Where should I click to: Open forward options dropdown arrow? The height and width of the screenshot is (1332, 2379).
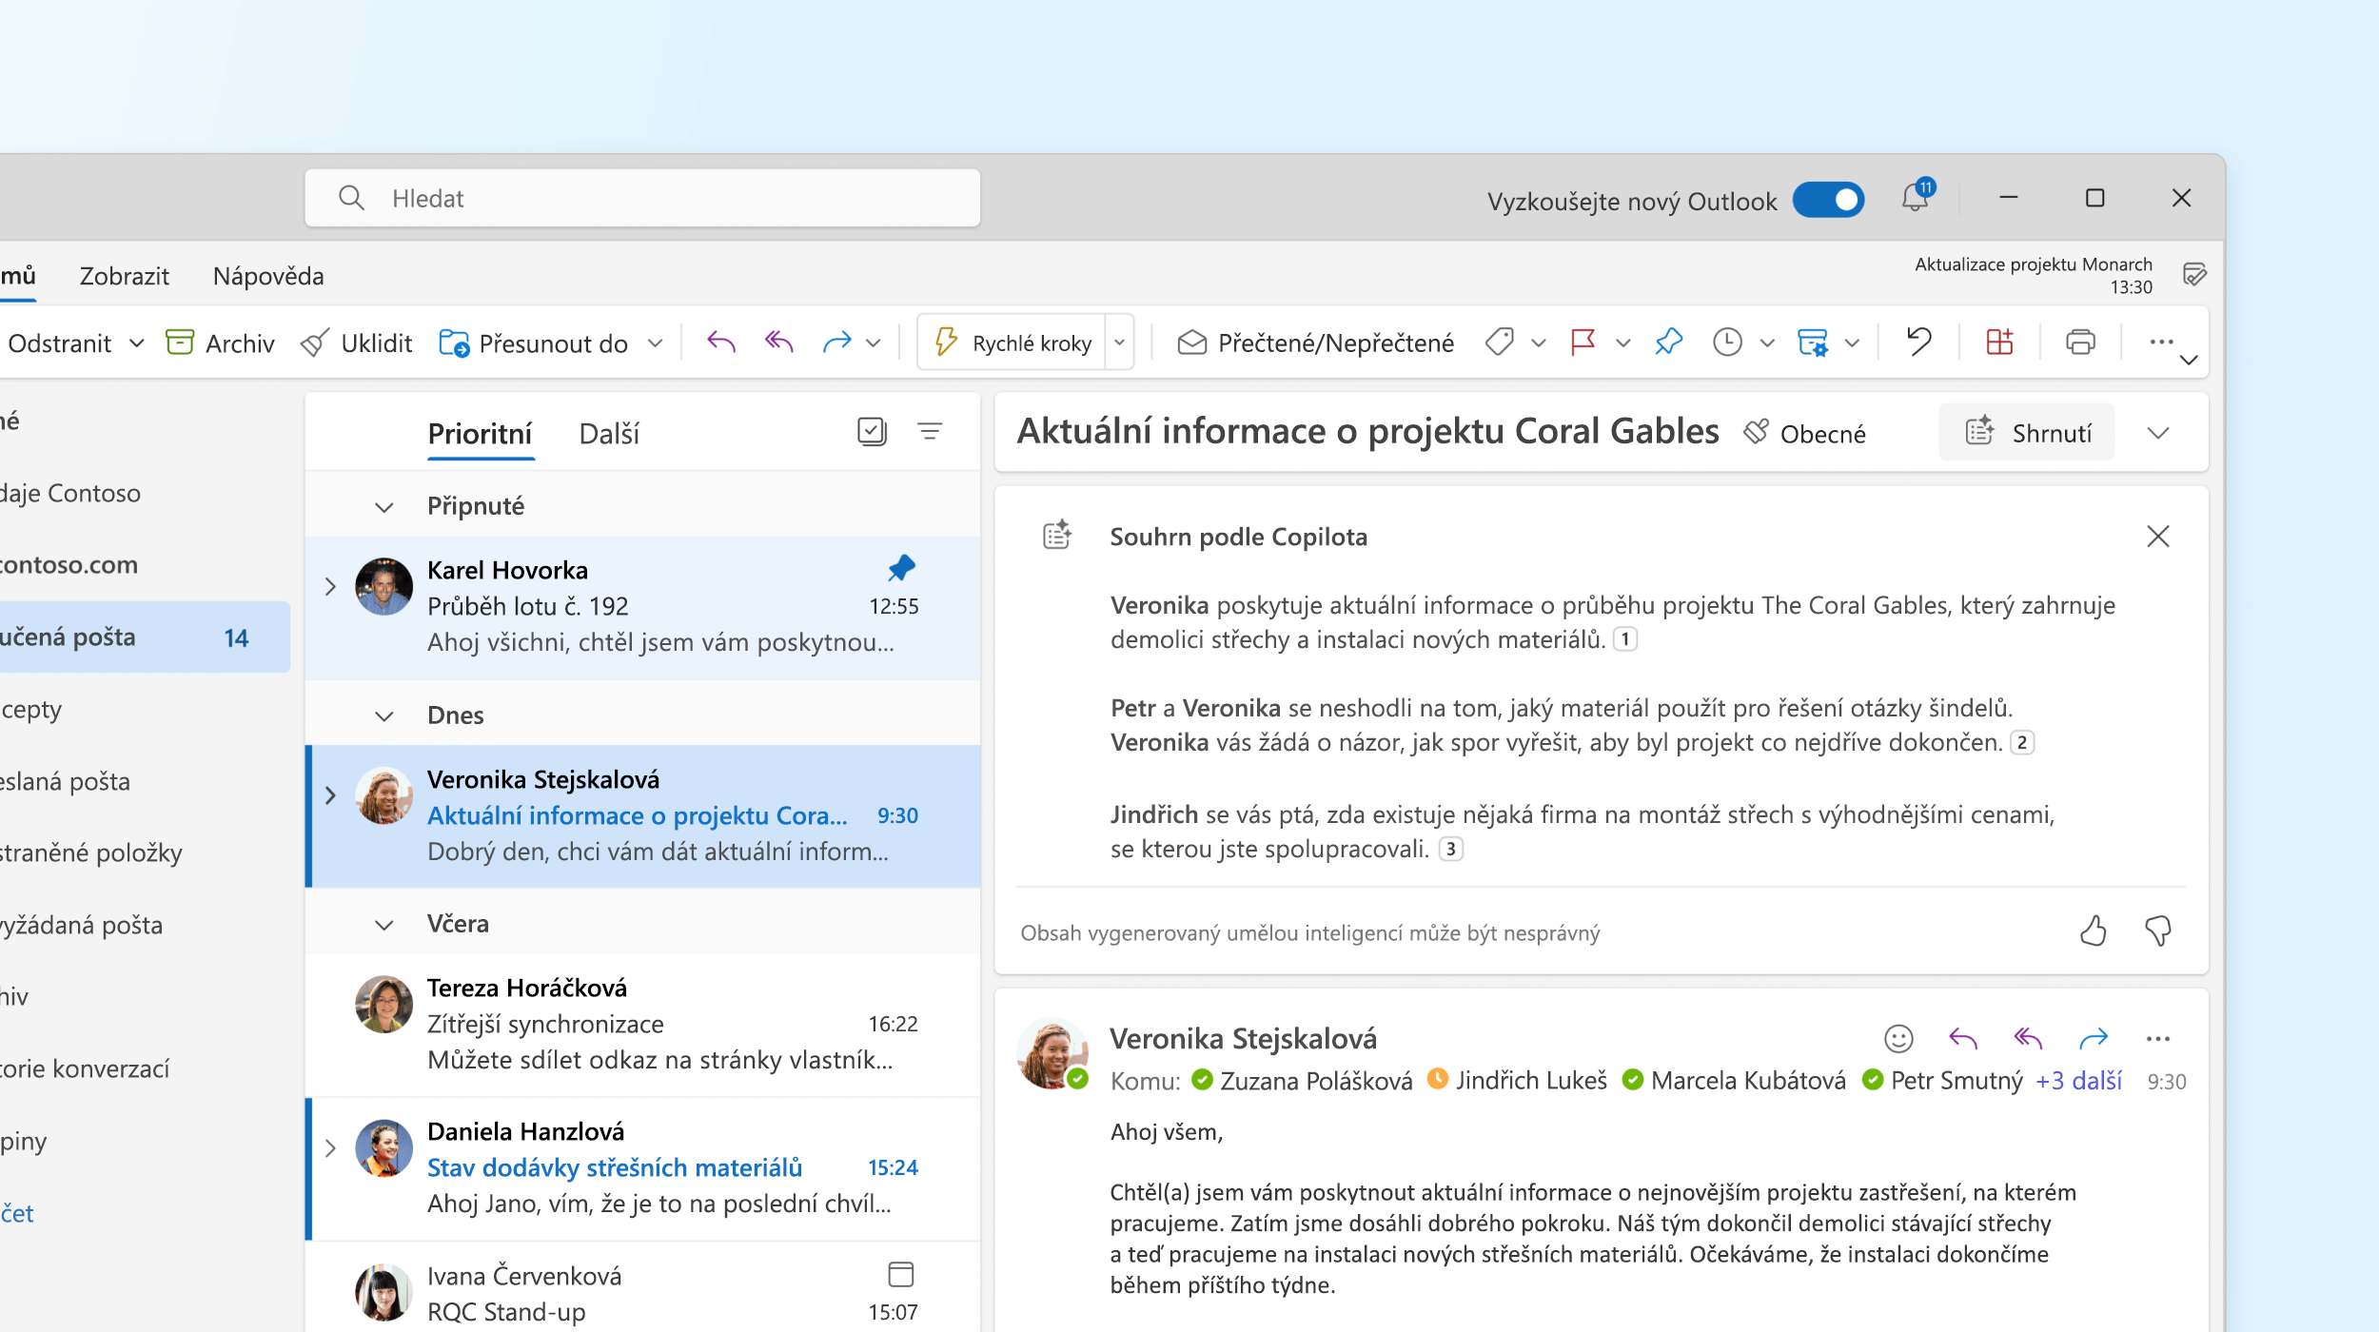[873, 343]
